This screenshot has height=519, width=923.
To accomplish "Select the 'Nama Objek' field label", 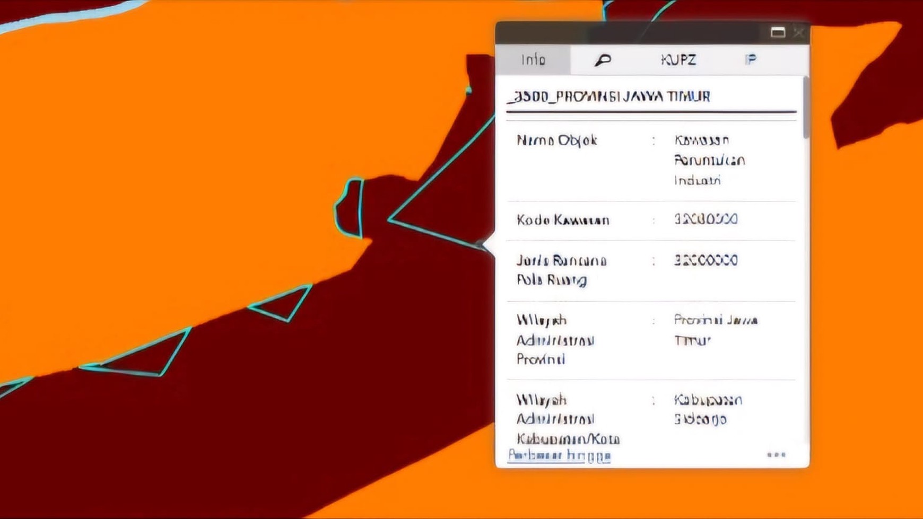I will coord(557,140).
